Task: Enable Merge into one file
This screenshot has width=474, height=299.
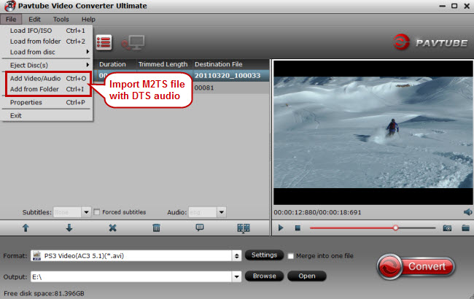Action: [x=291, y=256]
